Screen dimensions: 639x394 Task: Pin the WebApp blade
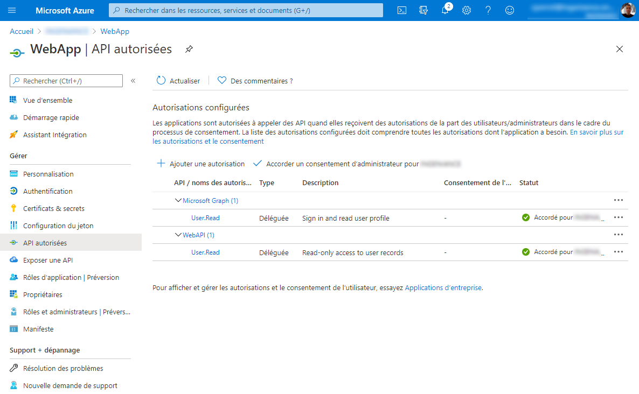click(x=189, y=50)
